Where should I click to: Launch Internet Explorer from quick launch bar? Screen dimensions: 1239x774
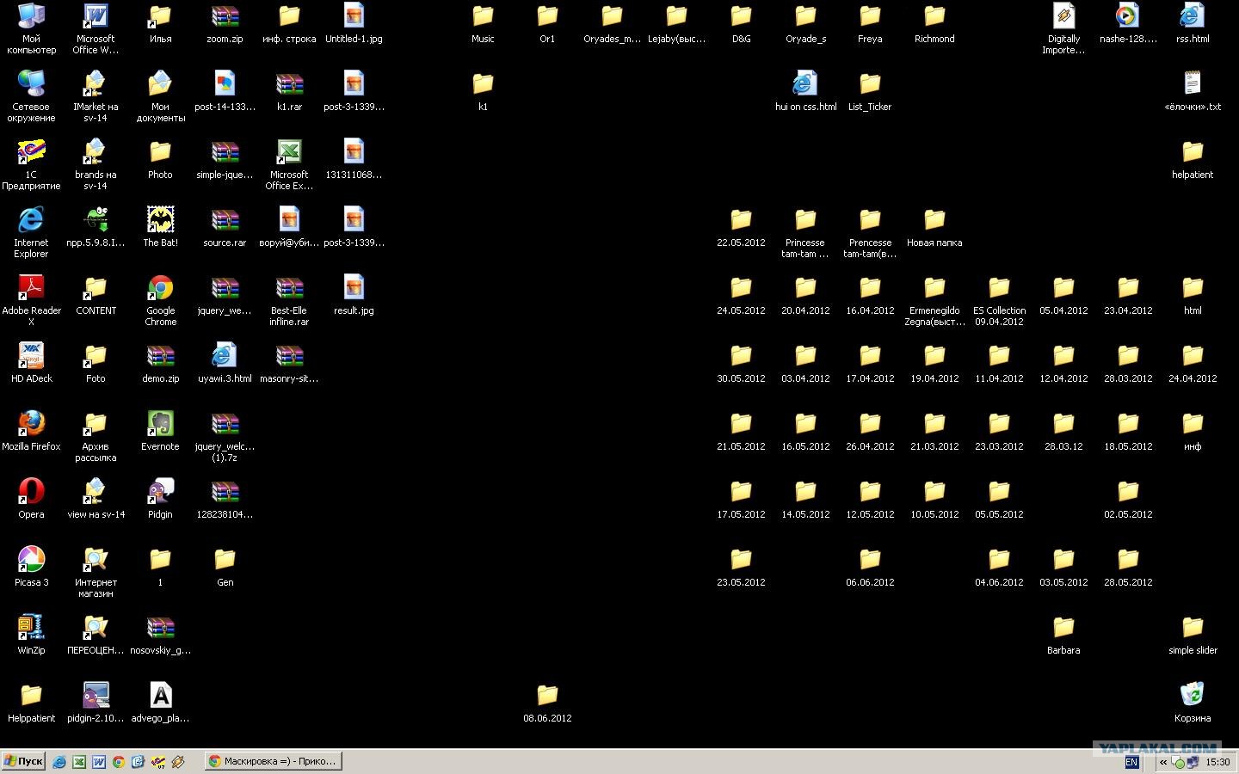(x=59, y=762)
